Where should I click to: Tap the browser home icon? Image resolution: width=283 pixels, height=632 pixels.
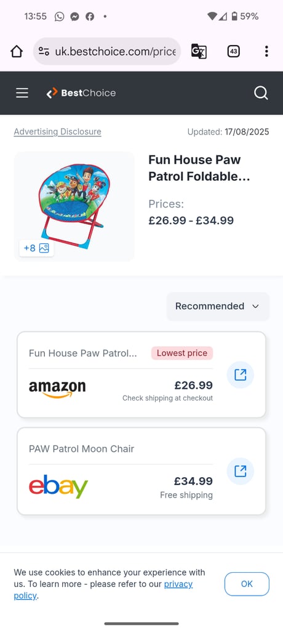(x=17, y=51)
